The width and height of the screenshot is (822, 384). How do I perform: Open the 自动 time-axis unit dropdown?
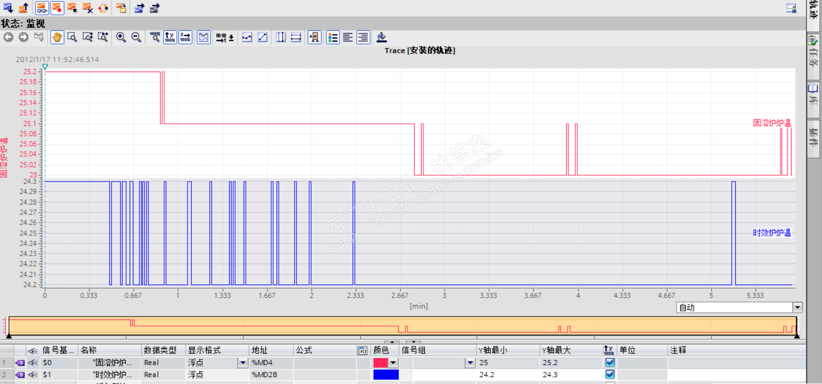coord(798,307)
